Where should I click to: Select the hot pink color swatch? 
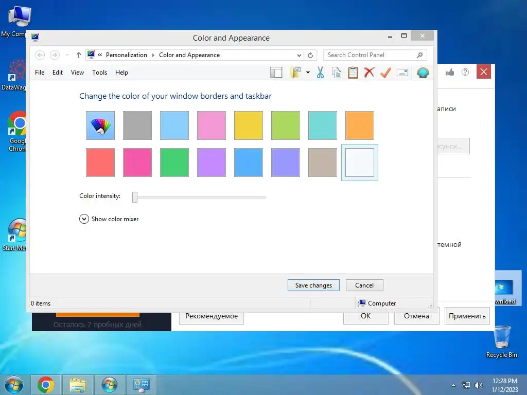tap(137, 162)
